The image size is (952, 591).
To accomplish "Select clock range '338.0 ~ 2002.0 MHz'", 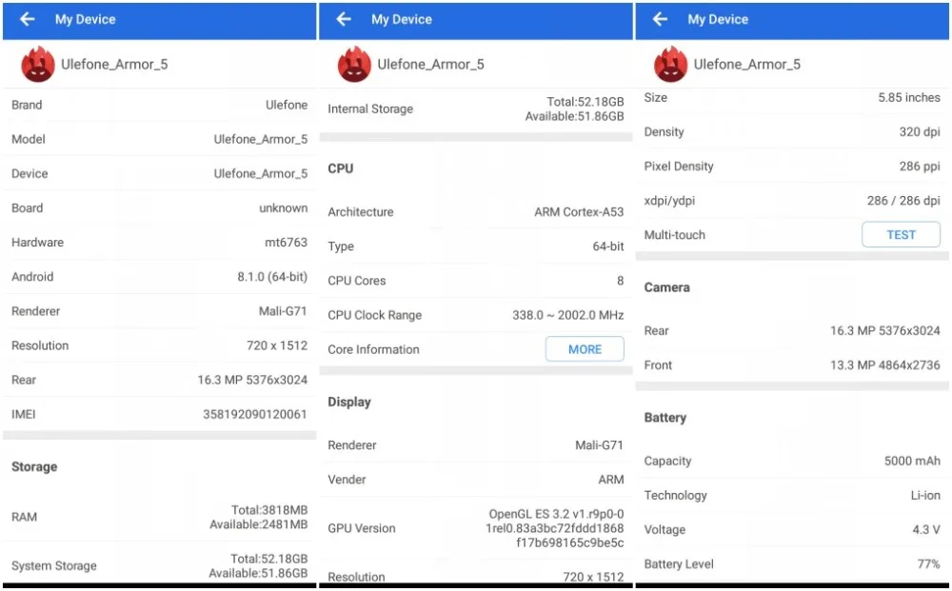I will click(567, 315).
